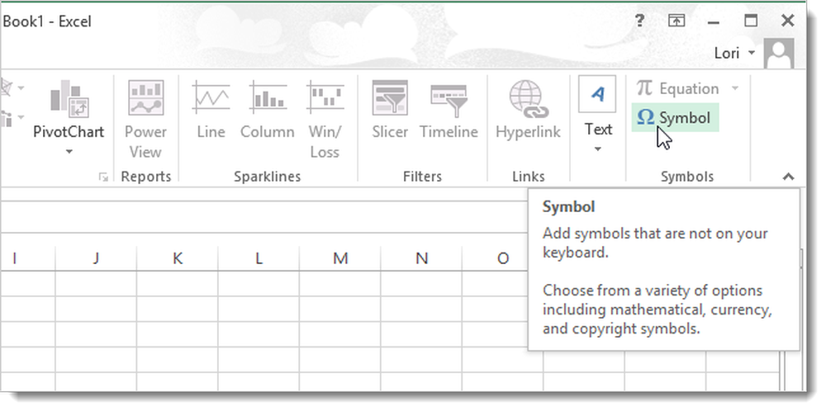Open Power View report

pyautogui.click(x=145, y=120)
